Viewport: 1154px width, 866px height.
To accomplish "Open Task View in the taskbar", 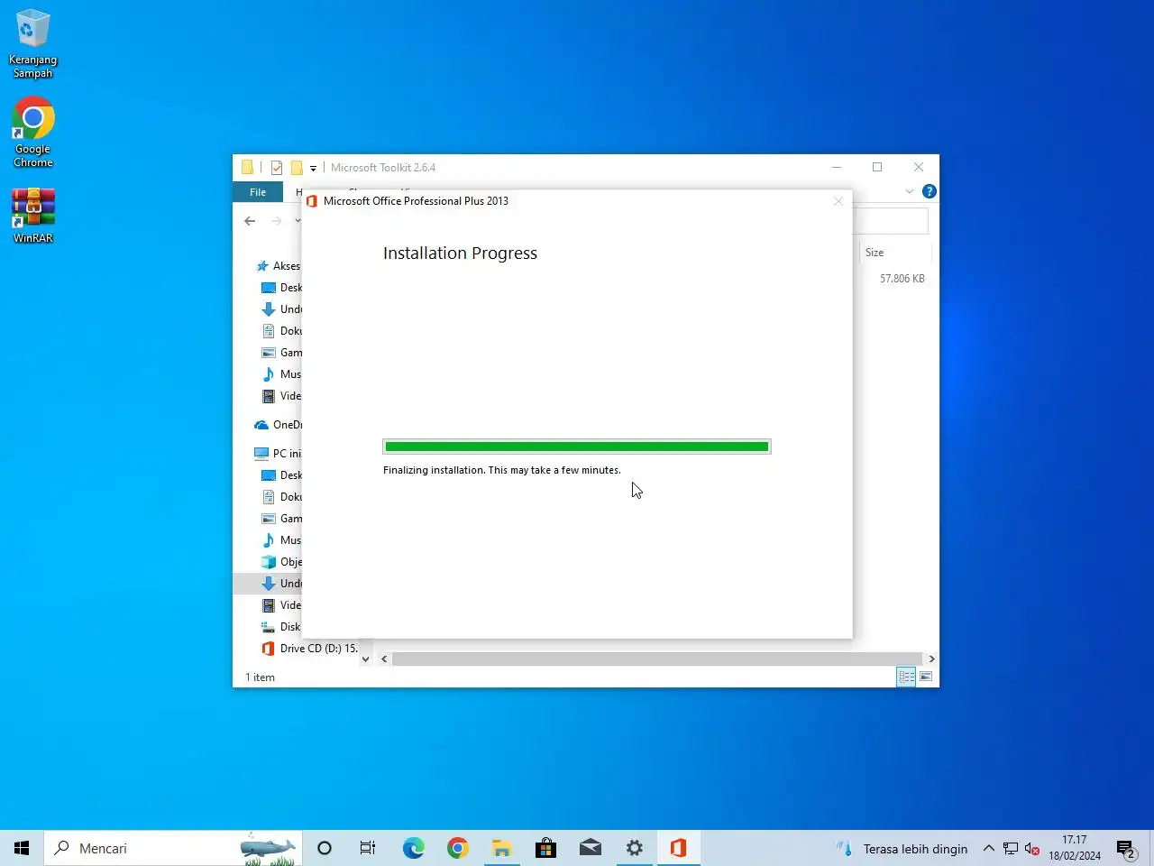I will 368,848.
